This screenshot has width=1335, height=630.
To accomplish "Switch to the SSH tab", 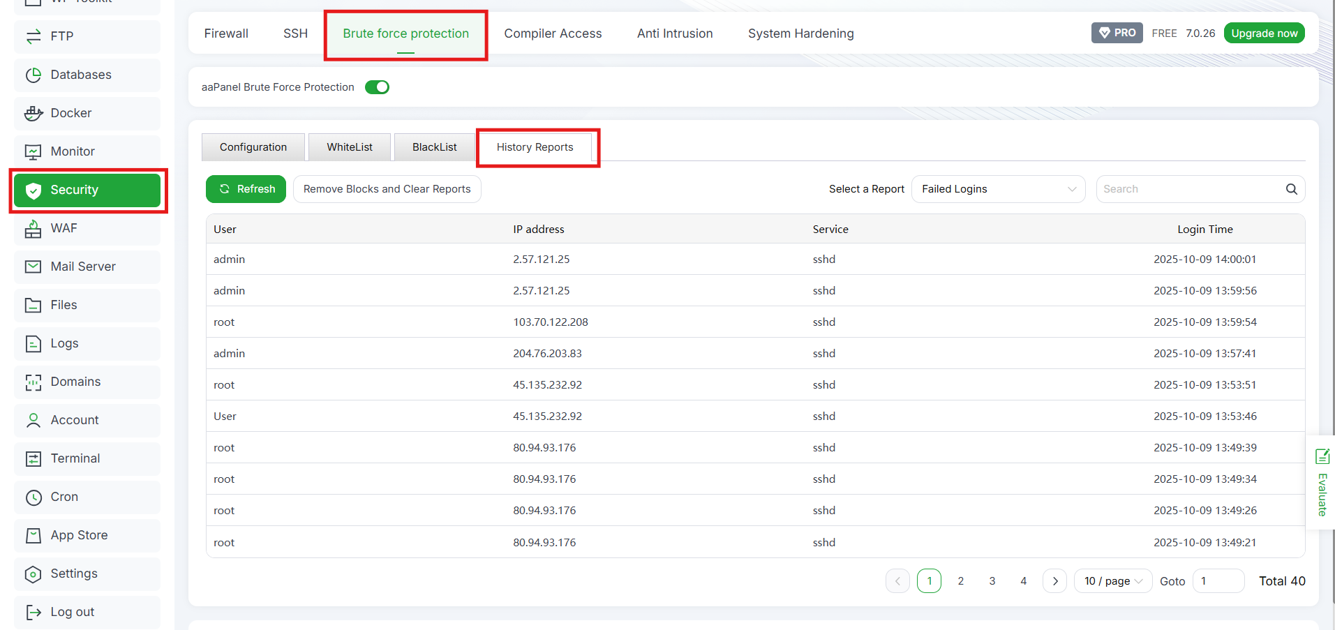I will 295,33.
